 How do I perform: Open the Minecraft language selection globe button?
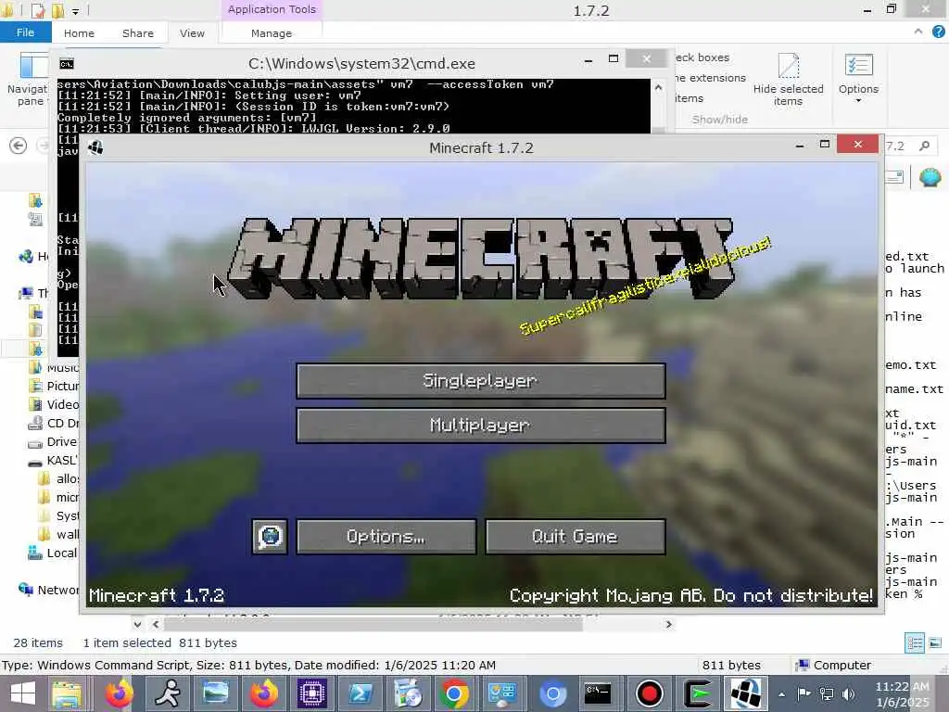270,537
